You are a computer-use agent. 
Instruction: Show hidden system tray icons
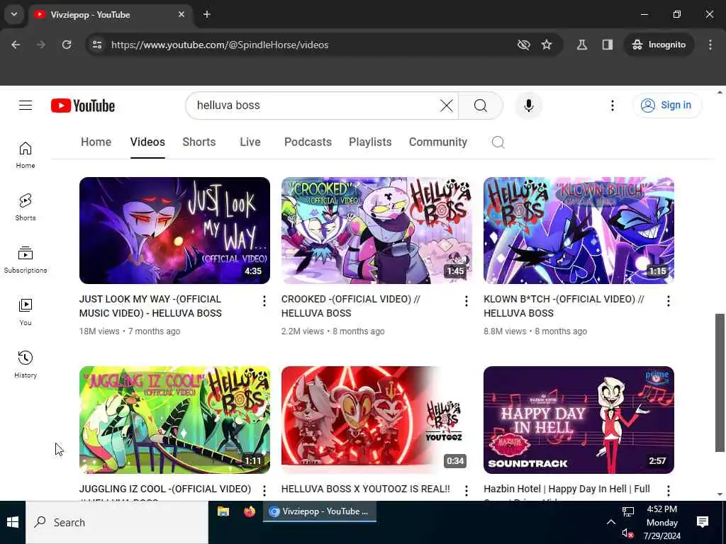[x=610, y=522]
